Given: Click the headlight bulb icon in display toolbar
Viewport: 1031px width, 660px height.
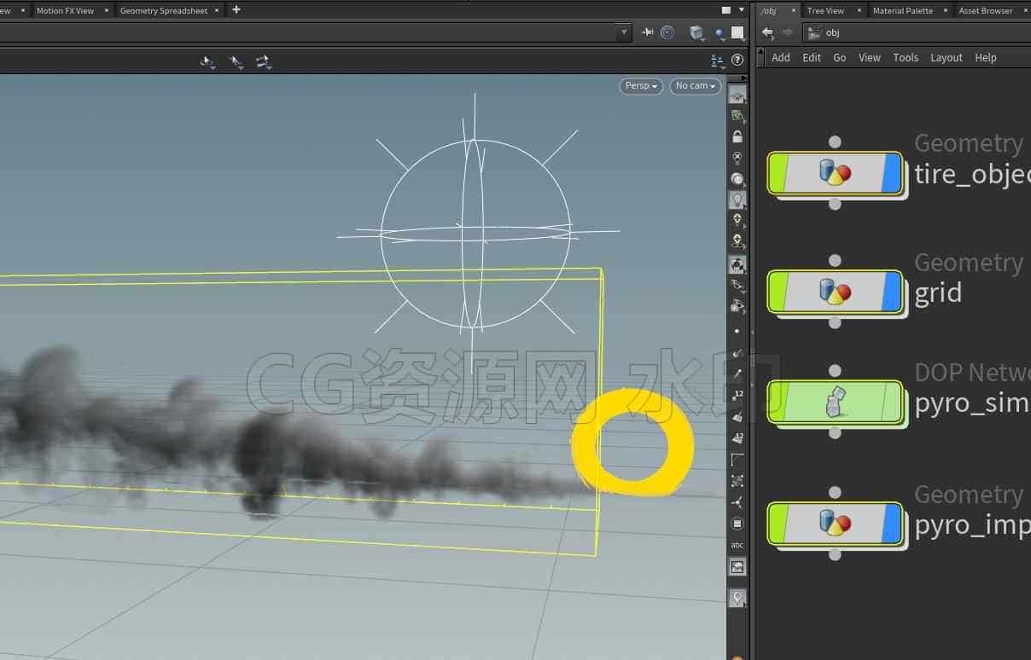Looking at the screenshot, I should (737, 200).
